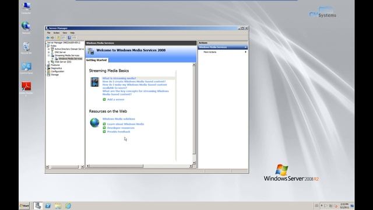Click the Configuration node icon
The width and height of the screenshot is (373, 210).
click(x=48, y=71)
